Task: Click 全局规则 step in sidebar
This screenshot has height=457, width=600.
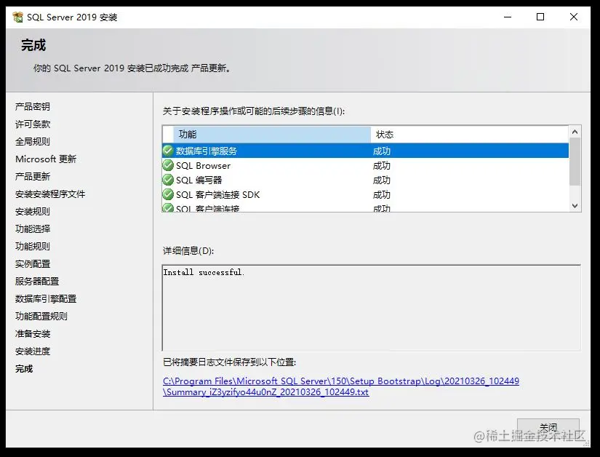Action: pos(33,142)
